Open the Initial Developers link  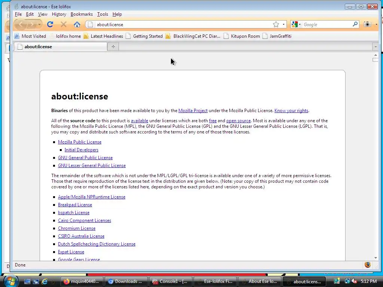[81, 149]
